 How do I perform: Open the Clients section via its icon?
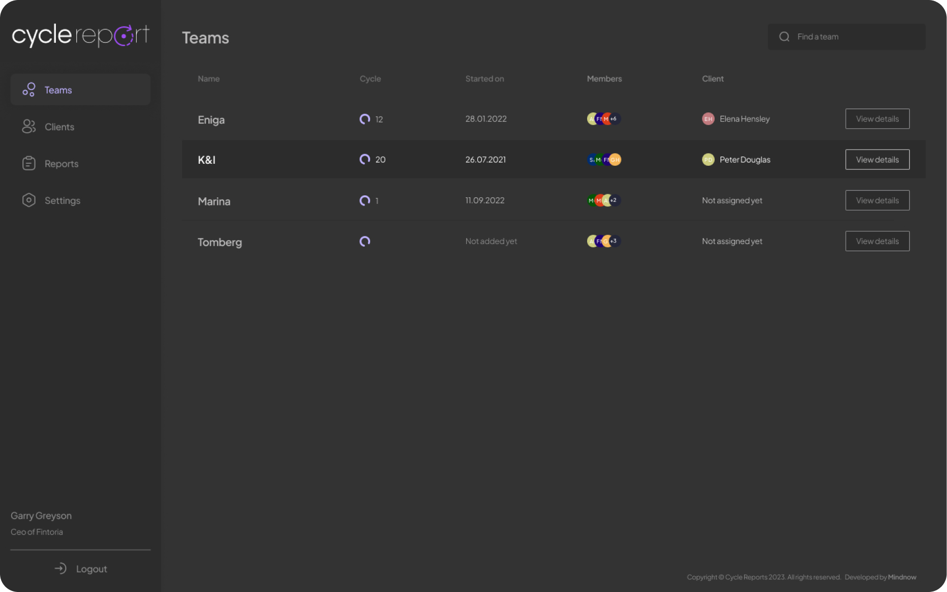click(29, 126)
